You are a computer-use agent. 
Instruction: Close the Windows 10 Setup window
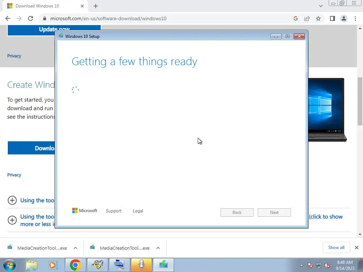[x=299, y=36]
